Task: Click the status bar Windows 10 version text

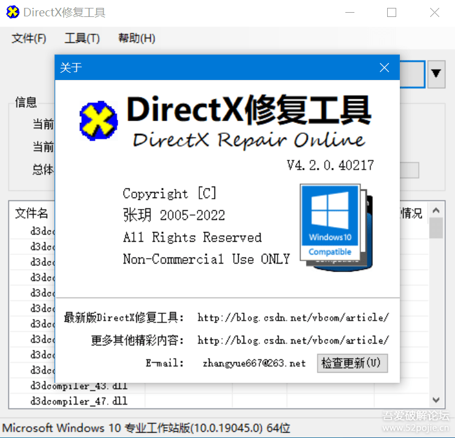Action: [x=146, y=428]
